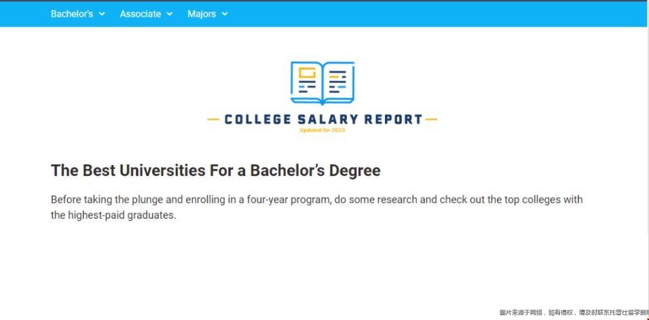This screenshot has width=649, height=320.
Task: Click the vertical scrollbar at the page's right edge
Action: coord(648,160)
